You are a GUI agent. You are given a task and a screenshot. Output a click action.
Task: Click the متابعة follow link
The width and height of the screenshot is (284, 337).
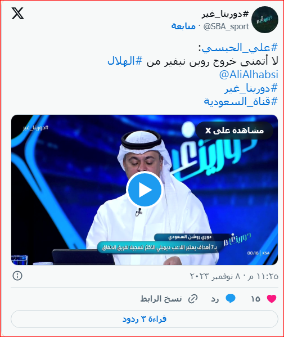tap(183, 26)
